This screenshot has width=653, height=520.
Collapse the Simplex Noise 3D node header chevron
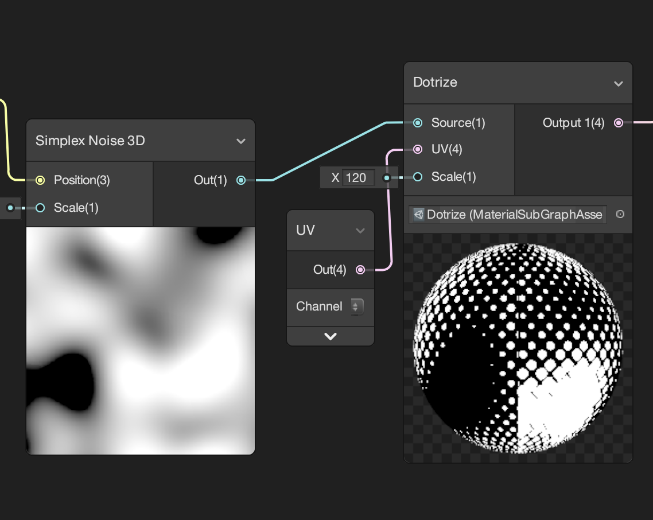(x=241, y=141)
